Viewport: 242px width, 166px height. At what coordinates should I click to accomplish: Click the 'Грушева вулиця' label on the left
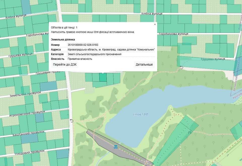21,55
